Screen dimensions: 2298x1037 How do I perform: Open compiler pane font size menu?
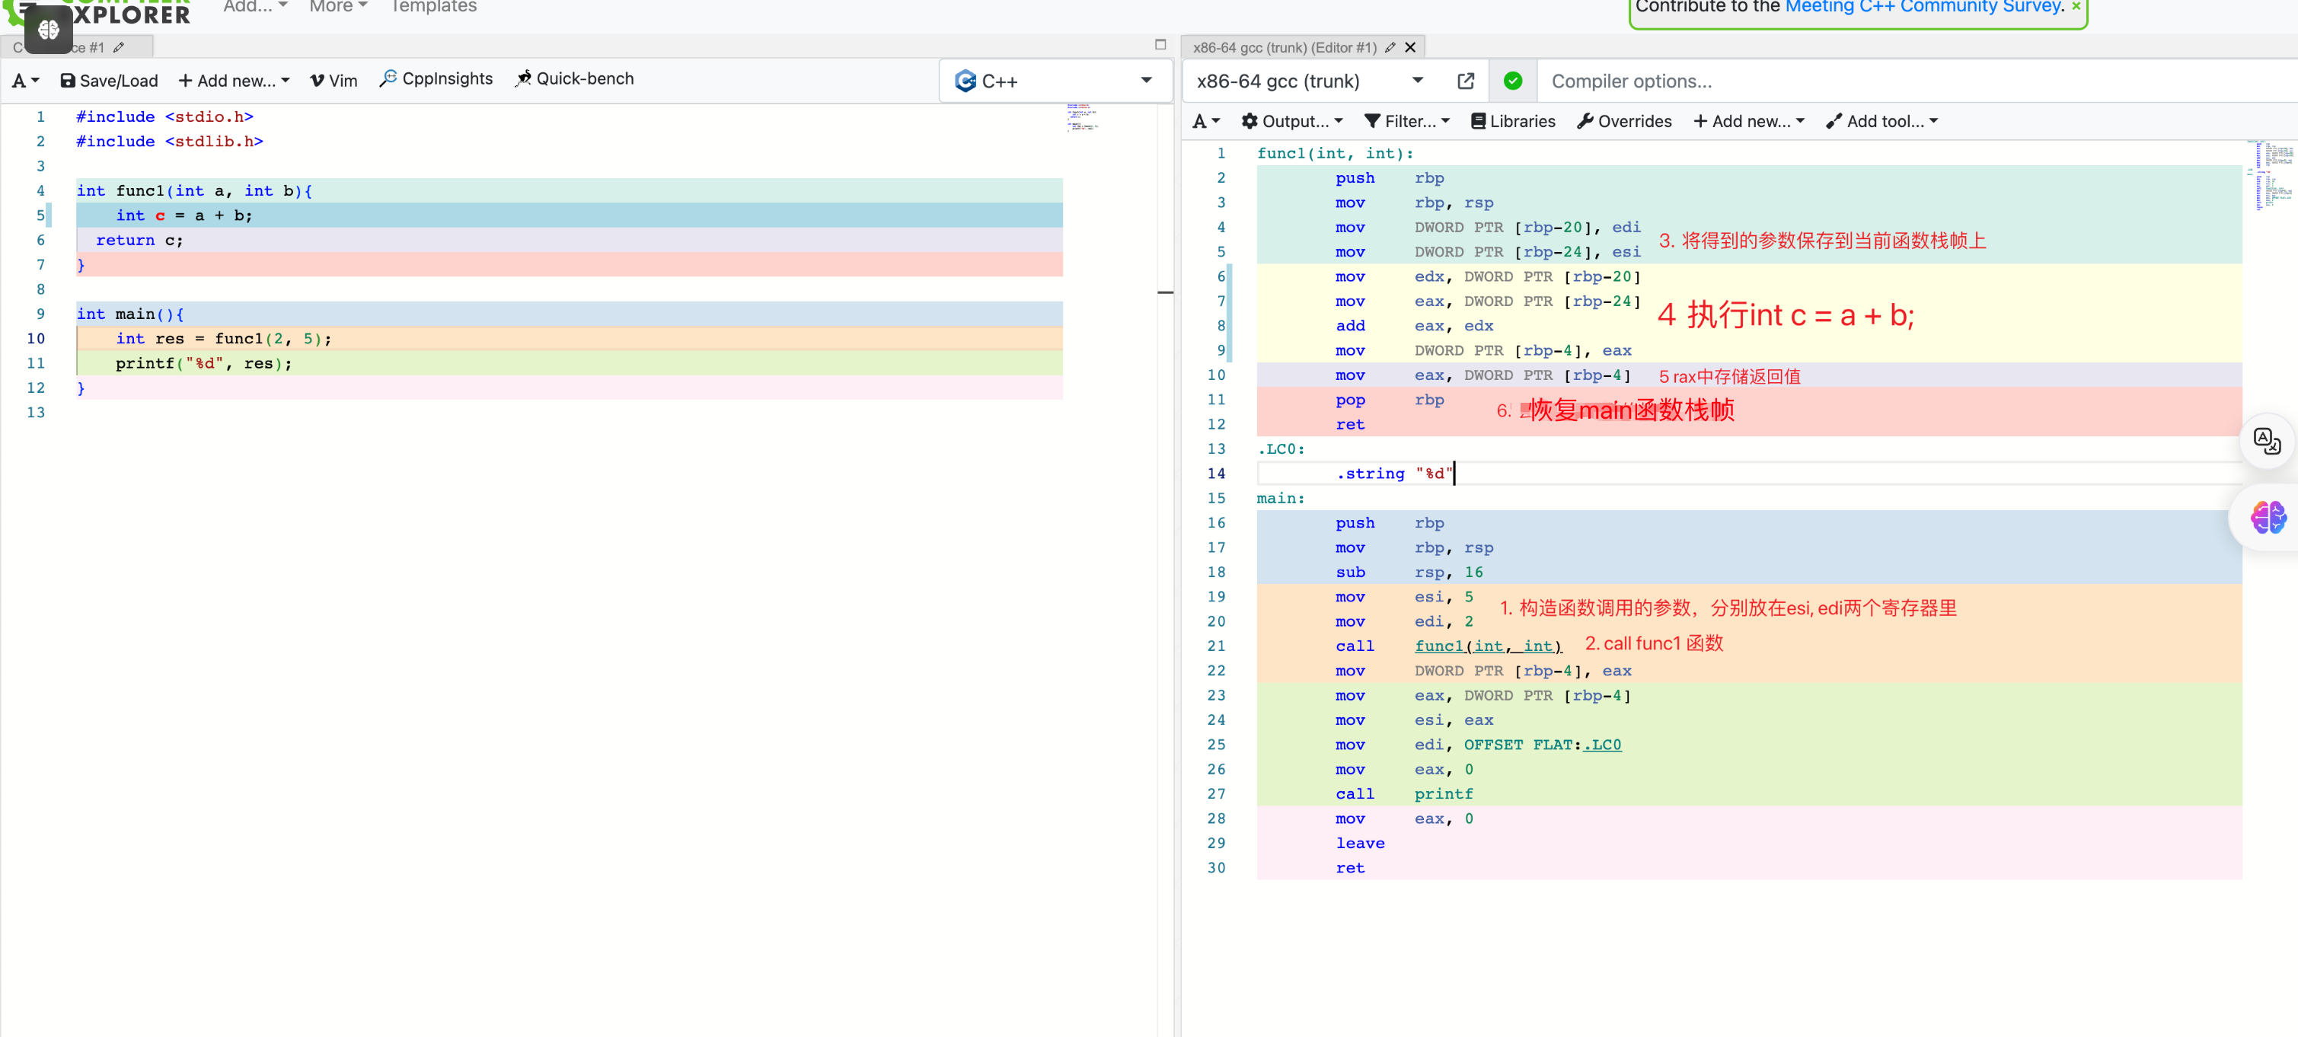pyautogui.click(x=1205, y=121)
